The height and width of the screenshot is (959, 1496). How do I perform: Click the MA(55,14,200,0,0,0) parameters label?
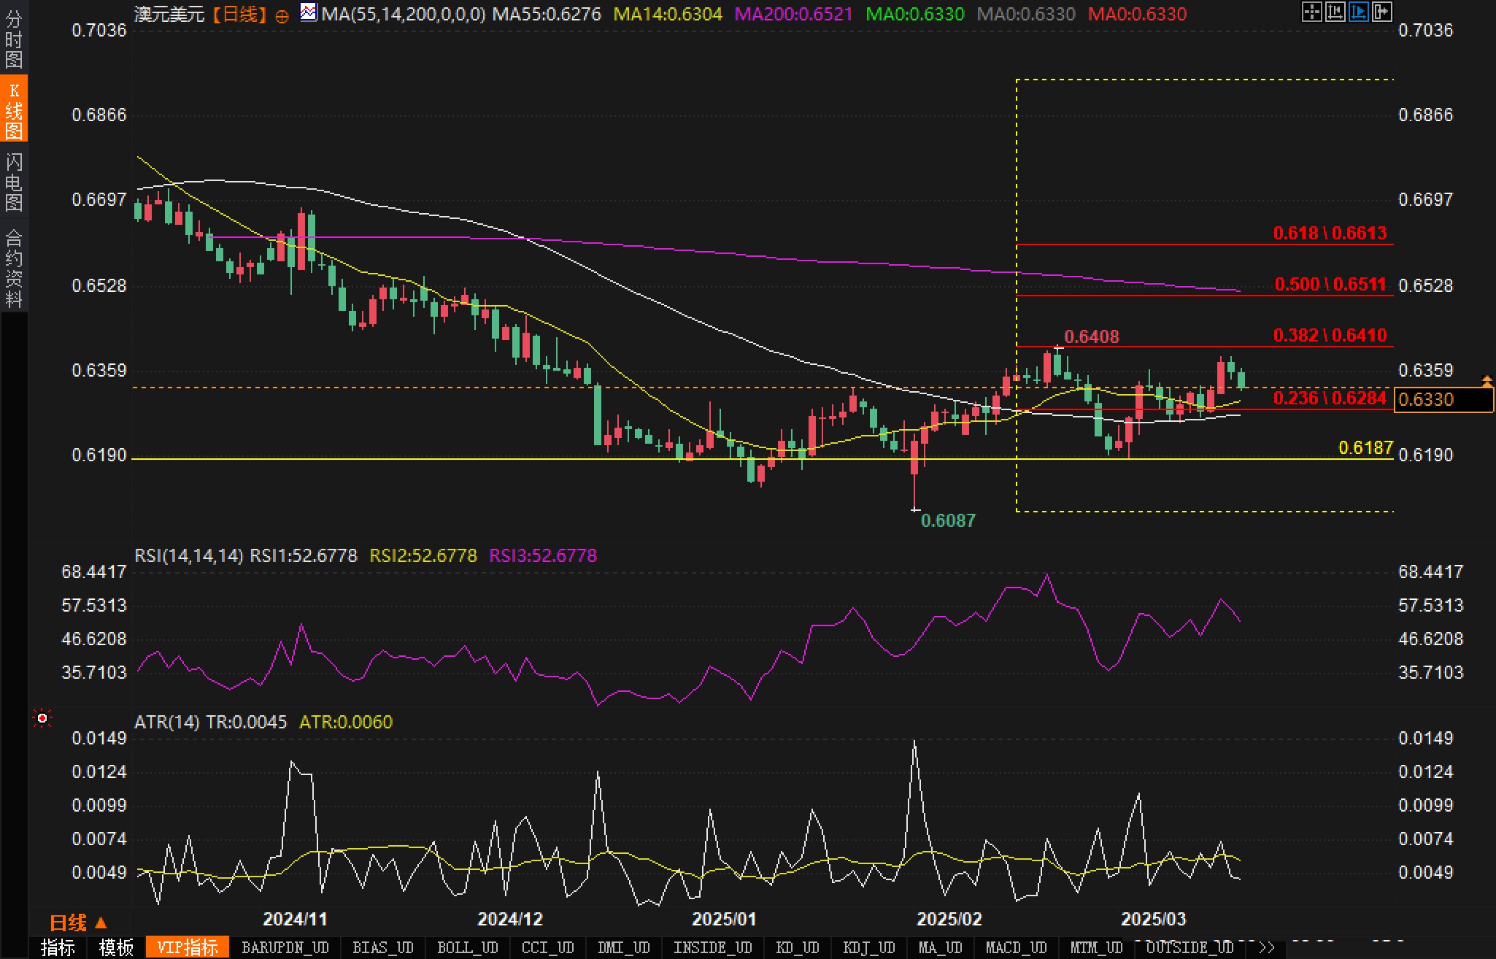[404, 14]
